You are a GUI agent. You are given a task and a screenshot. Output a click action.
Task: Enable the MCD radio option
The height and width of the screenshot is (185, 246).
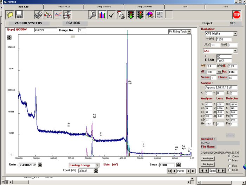pyautogui.click(x=230, y=170)
